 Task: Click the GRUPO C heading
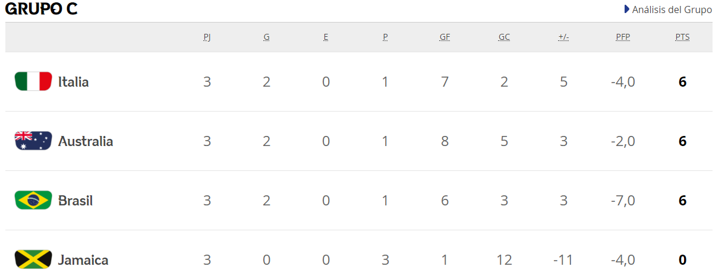point(41,9)
